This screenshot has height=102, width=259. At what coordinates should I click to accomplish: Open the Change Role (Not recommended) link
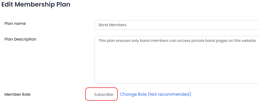[x=155, y=94]
